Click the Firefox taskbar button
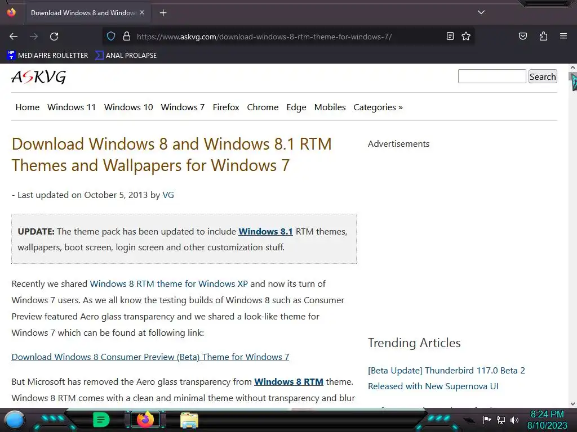Image resolution: width=577 pixels, height=432 pixels. 145,420
